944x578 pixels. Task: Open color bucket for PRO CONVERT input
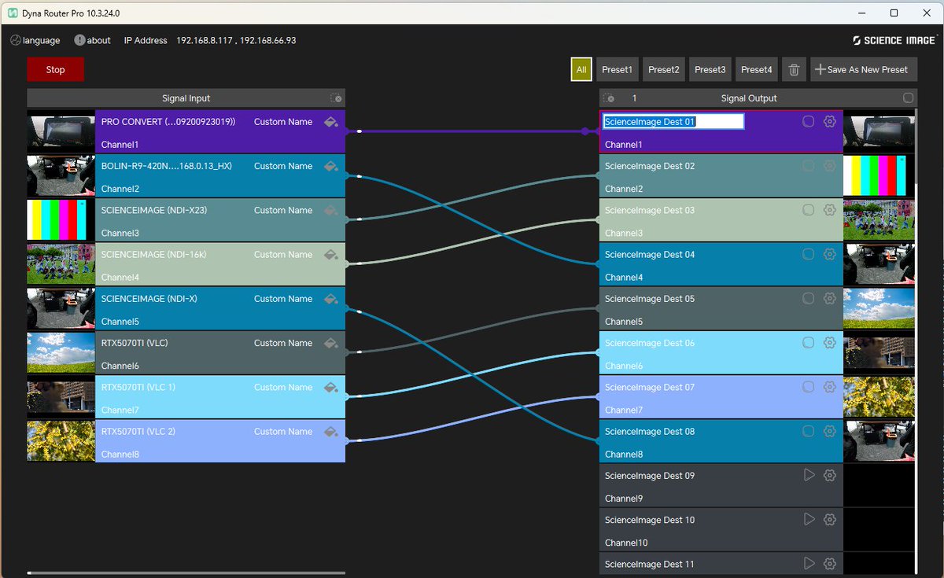click(331, 122)
